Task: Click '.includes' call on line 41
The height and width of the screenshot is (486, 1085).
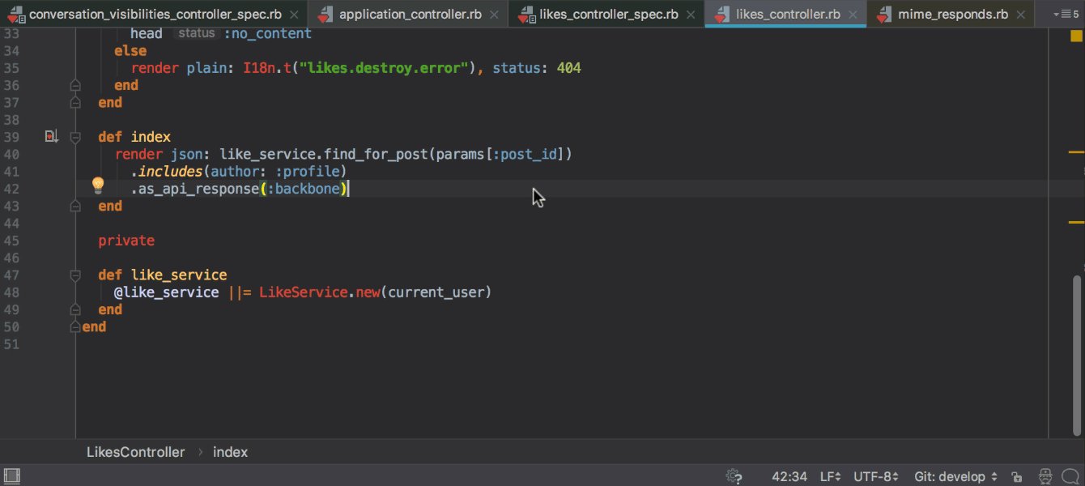Action: click(x=167, y=172)
